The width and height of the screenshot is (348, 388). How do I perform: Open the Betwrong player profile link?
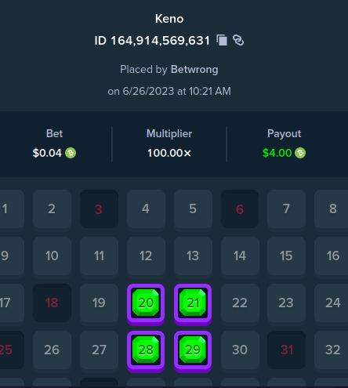pyautogui.click(x=194, y=70)
